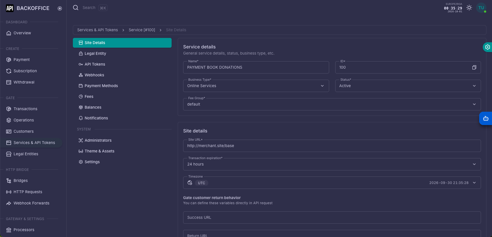Toggle sidebar pin beside BACKOFFICE logo

pyautogui.click(x=60, y=8)
